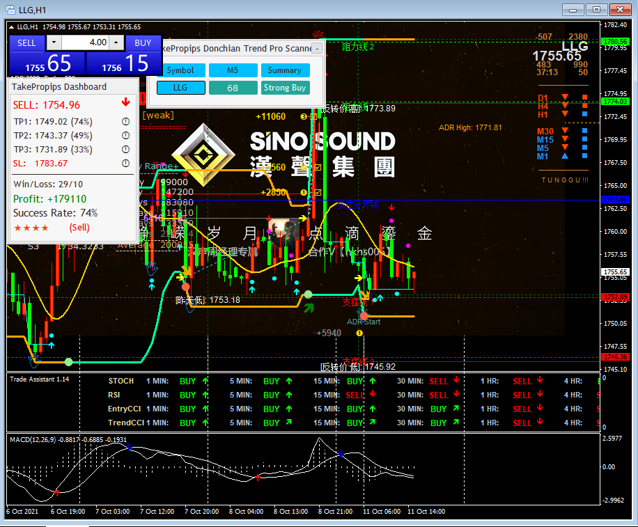Click the TakePropips Dashboard title
The height and width of the screenshot is (527, 638).
tap(59, 86)
